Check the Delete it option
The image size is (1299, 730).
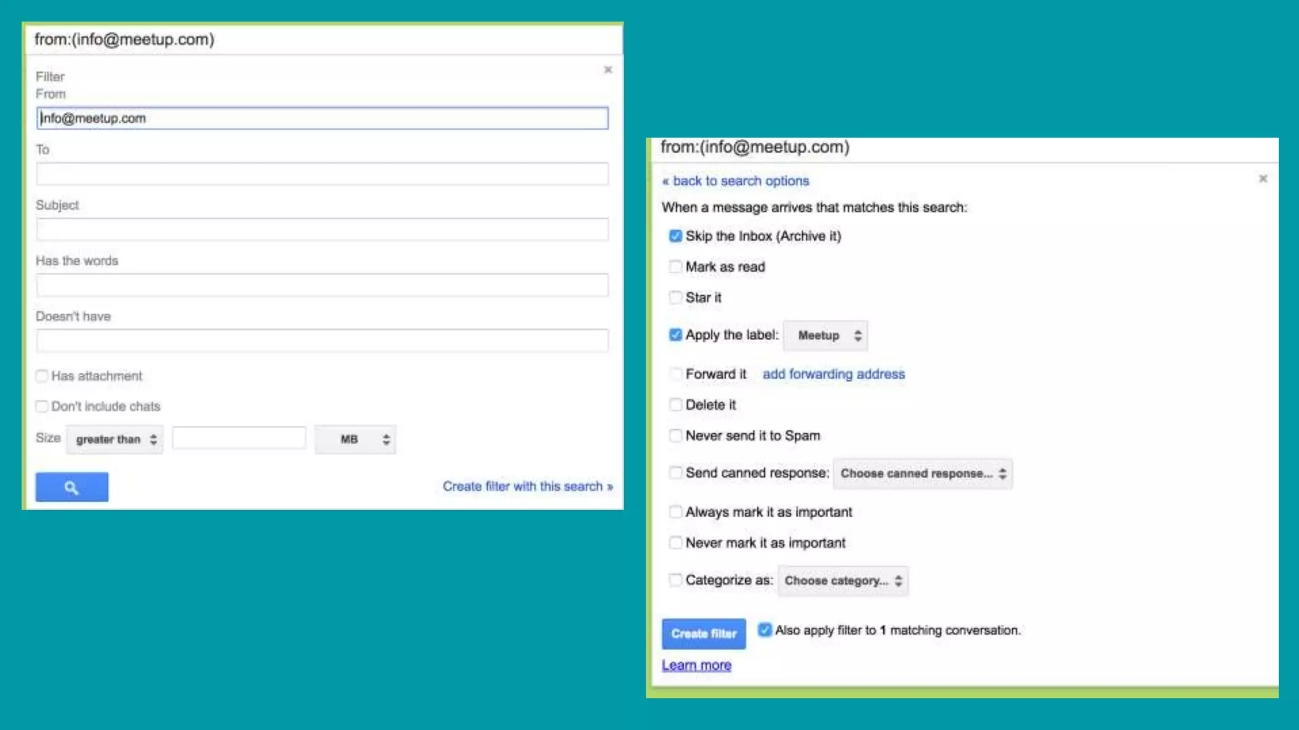coord(676,404)
